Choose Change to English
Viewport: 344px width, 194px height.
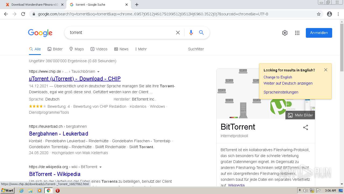[278, 77]
